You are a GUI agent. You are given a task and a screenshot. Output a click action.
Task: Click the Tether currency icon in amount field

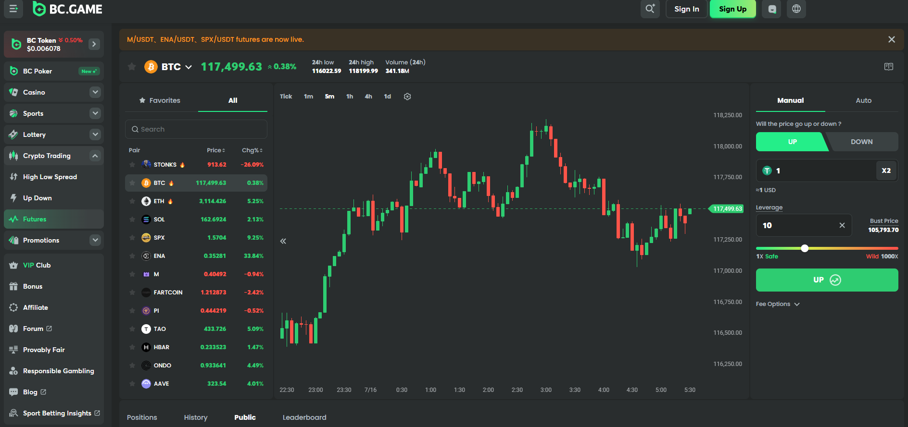(x=767, y=171)
